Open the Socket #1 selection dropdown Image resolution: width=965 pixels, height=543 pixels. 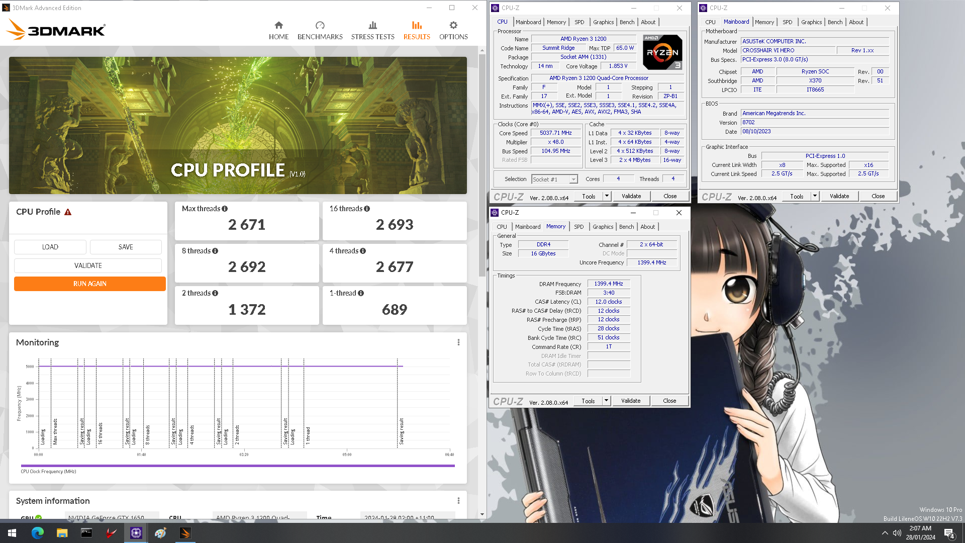[x=555, y=179]
